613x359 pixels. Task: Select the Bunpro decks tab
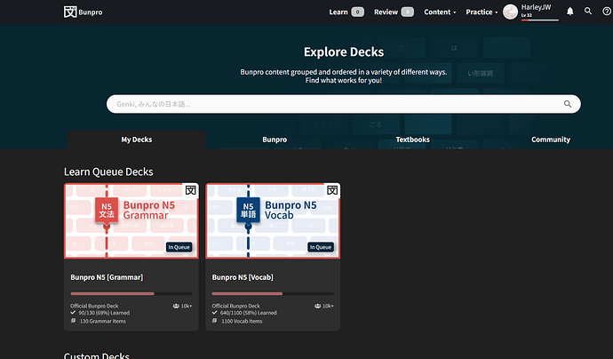[275, 140]
